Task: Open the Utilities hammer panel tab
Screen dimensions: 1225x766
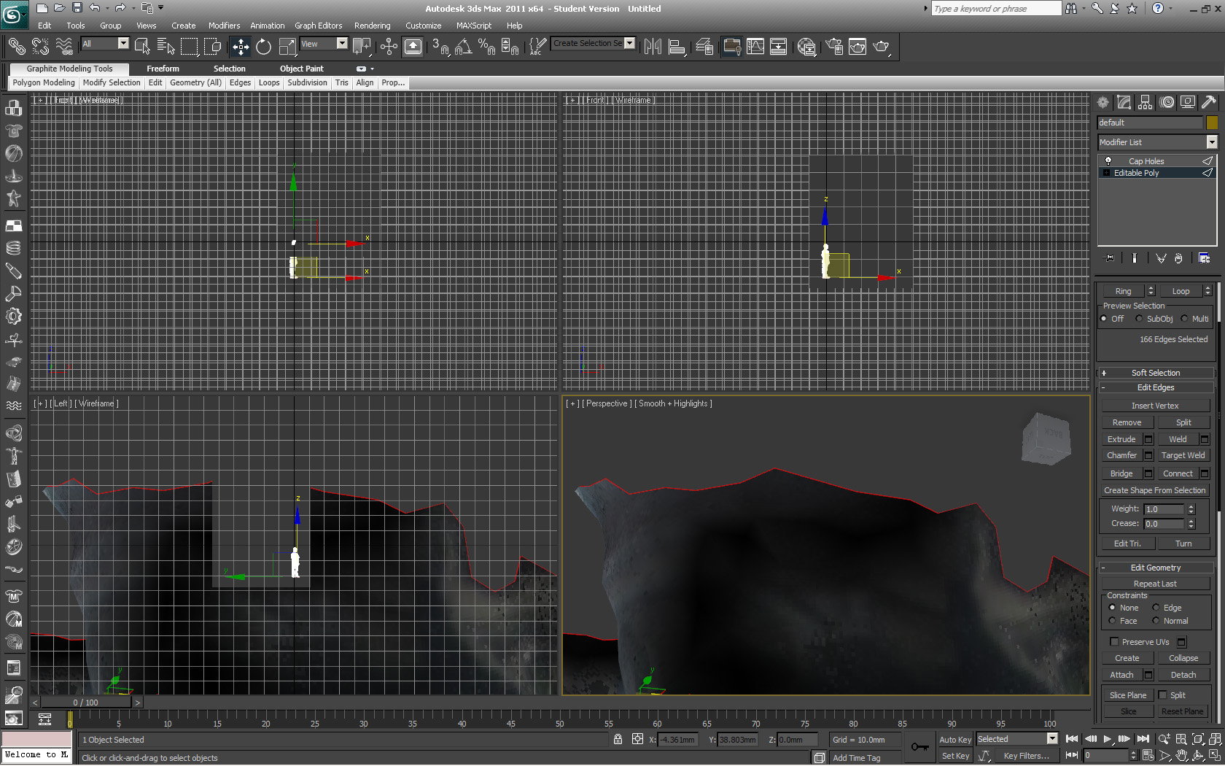Action: (1209, 102)
